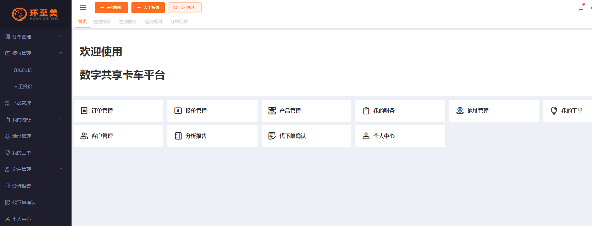Open the 分析报告 dashboard card
Screen dimensions: 592x226
212,136
